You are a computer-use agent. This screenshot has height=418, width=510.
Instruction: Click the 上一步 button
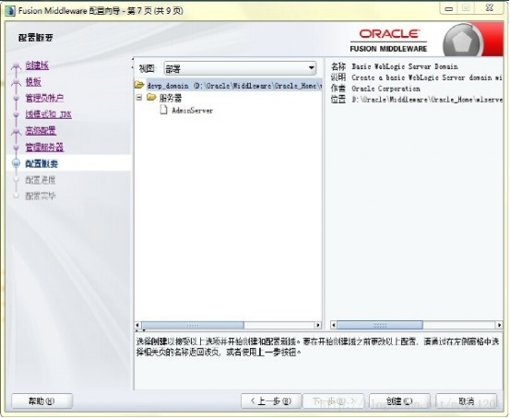tap(271, 401)
